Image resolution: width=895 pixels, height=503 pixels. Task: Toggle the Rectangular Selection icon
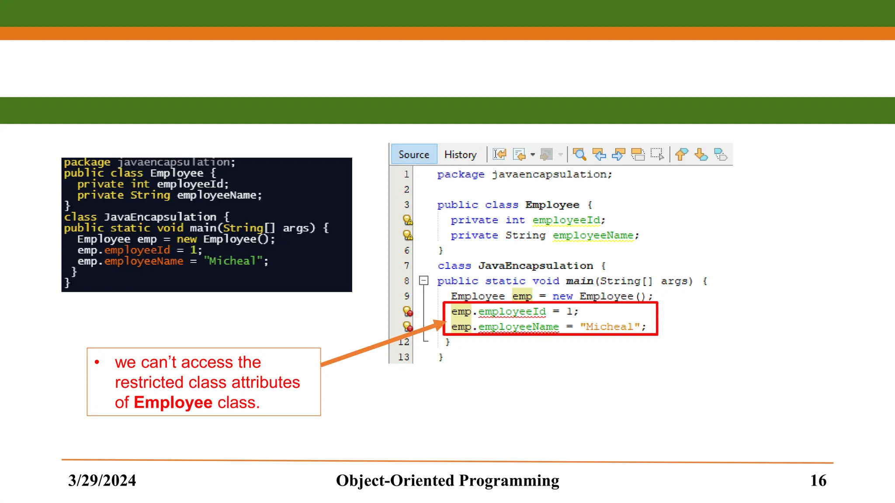[657, 154]
